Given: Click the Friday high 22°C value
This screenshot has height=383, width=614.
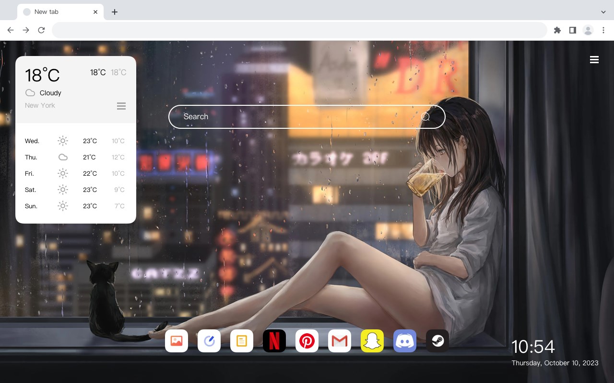Looking at the screenshot, I should [x=90, y=173].
